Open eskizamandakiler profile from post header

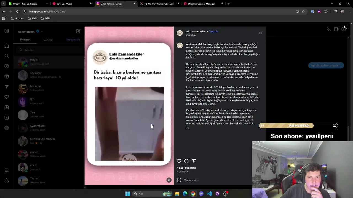click(196, 31)
